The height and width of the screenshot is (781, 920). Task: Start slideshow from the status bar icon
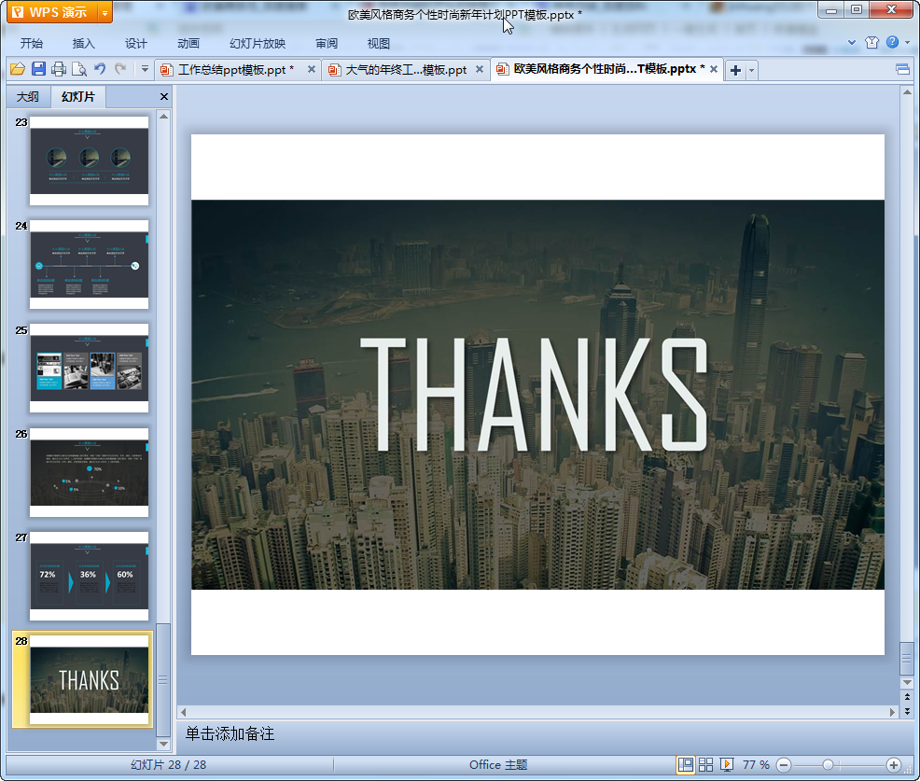point(727,765)
